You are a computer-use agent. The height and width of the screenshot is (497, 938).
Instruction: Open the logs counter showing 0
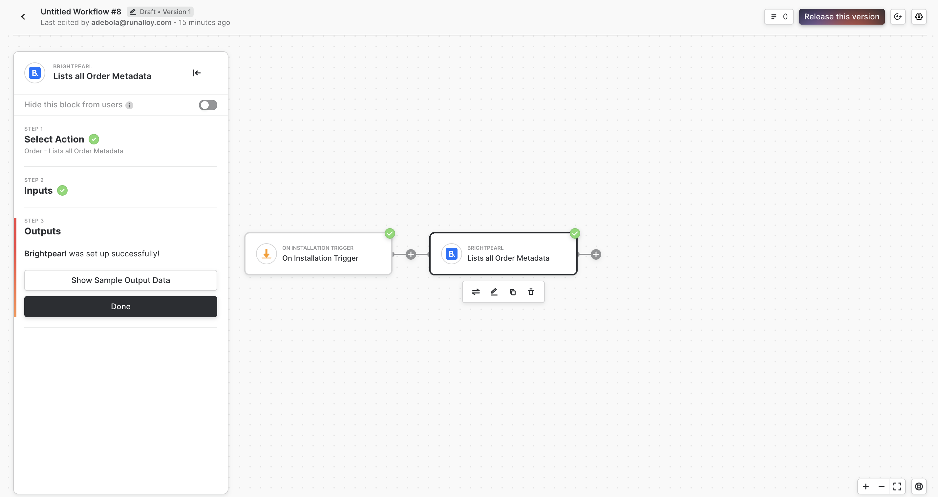tap(778, 17)
